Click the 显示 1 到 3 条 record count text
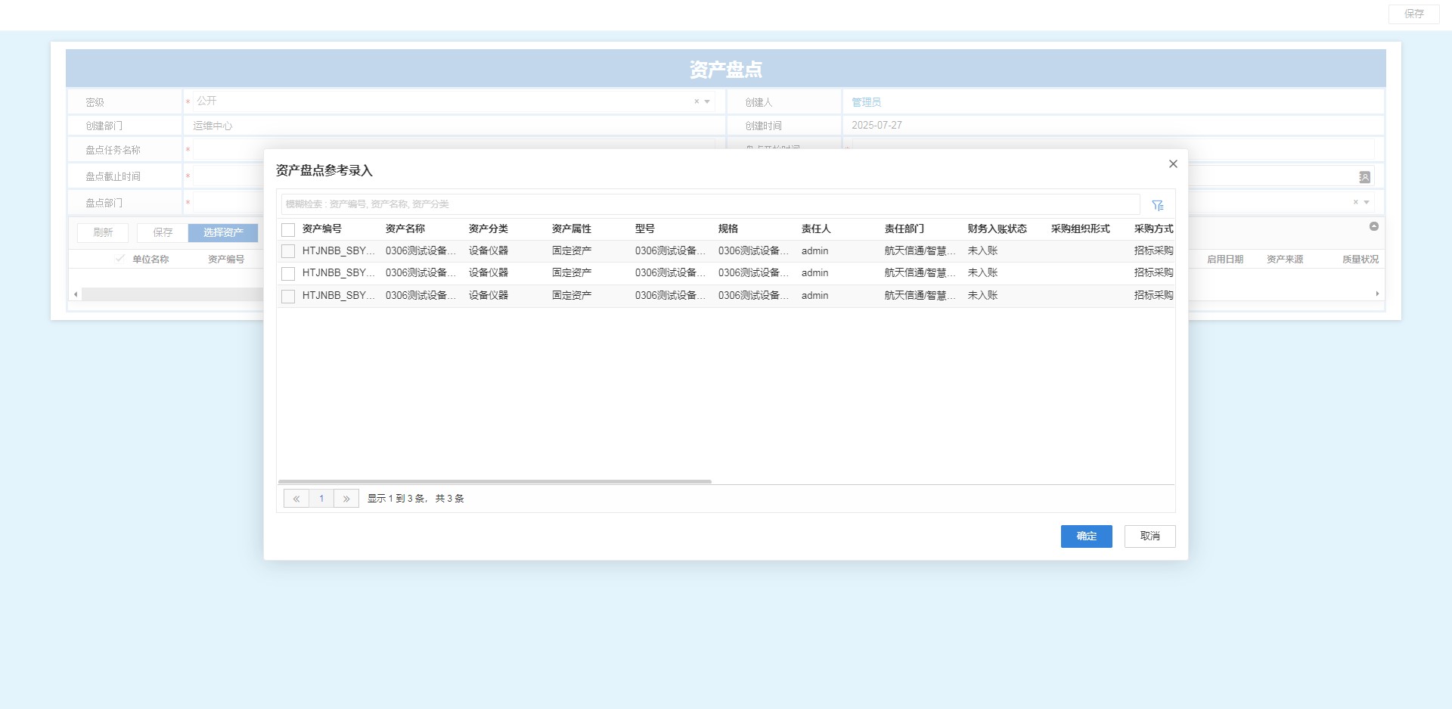Viewport: 1452px width, 709px height. [416, 499]
